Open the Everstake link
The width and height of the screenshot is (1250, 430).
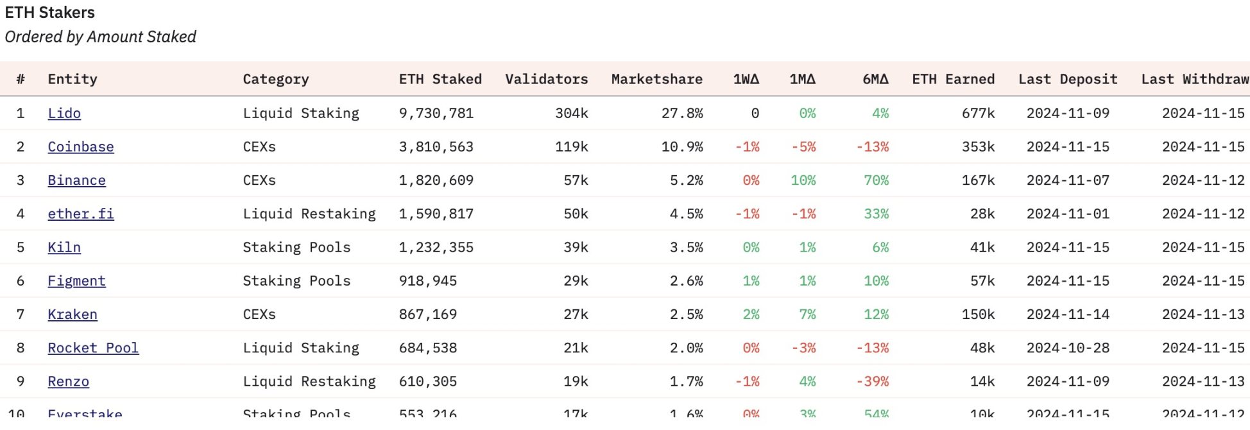point(85,413)
